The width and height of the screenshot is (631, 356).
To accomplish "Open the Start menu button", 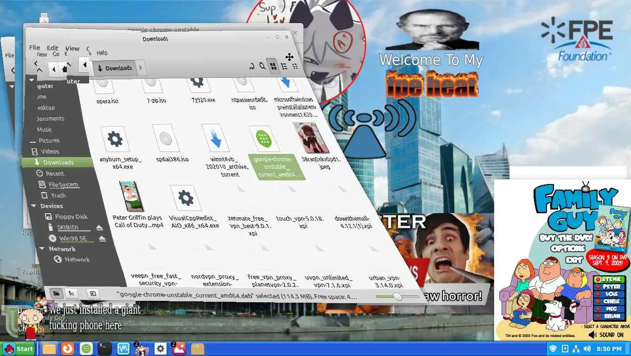I will (18, 349).
